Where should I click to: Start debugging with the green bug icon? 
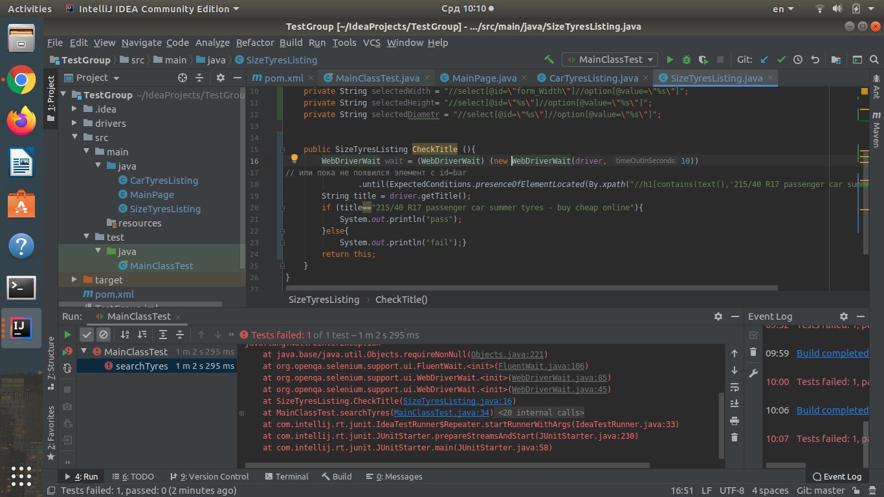pos(687,60)
